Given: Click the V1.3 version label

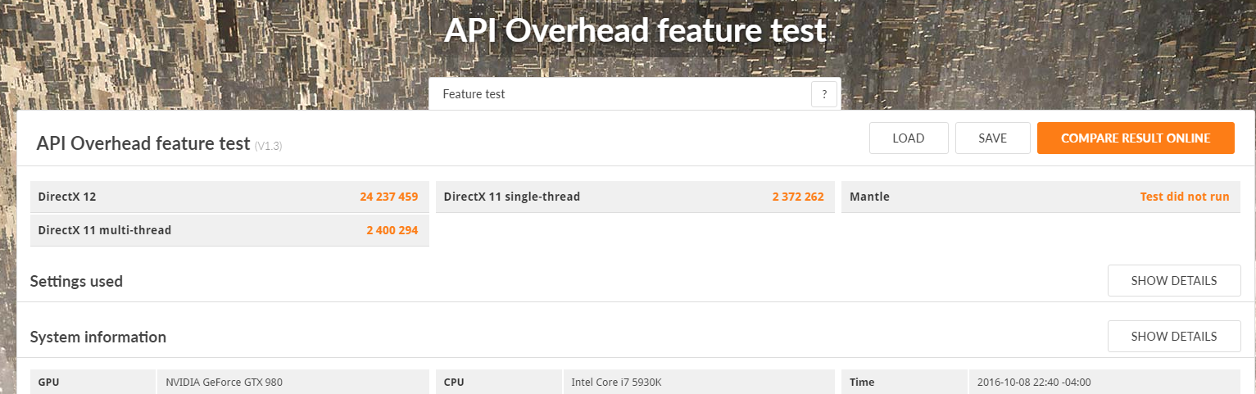Looking at the screenshot, I should point(269,146).
